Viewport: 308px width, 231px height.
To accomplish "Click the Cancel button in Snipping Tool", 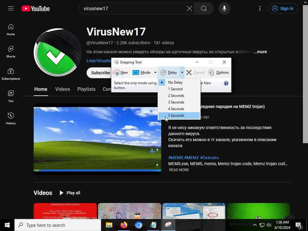I will (195, 72).
